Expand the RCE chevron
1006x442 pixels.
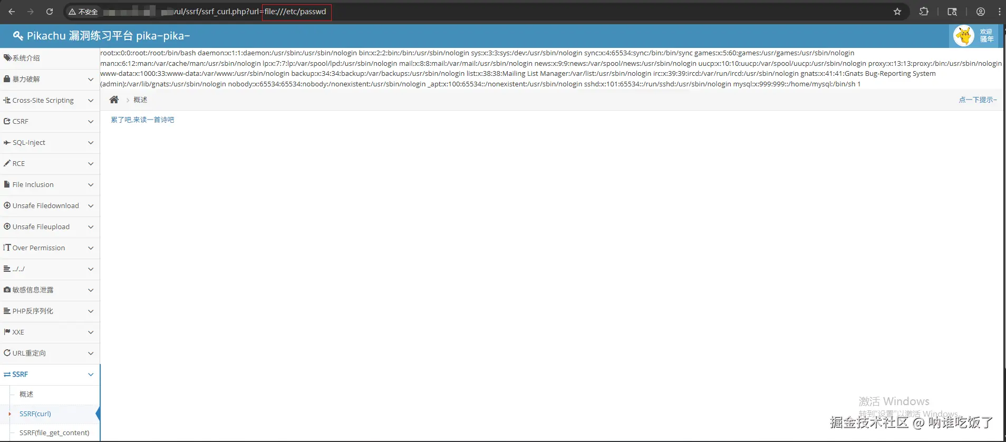pyautogui.click(x=91, y=164)
